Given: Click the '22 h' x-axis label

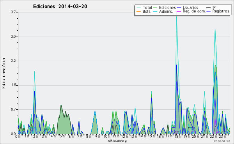Looking at the screenshot, I should tap(213, 137).
